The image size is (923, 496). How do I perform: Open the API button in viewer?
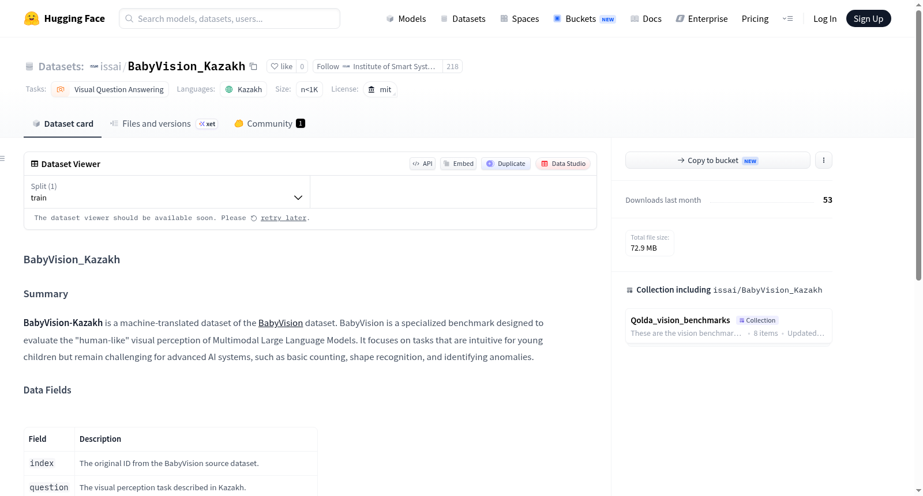tap(422, 164)
